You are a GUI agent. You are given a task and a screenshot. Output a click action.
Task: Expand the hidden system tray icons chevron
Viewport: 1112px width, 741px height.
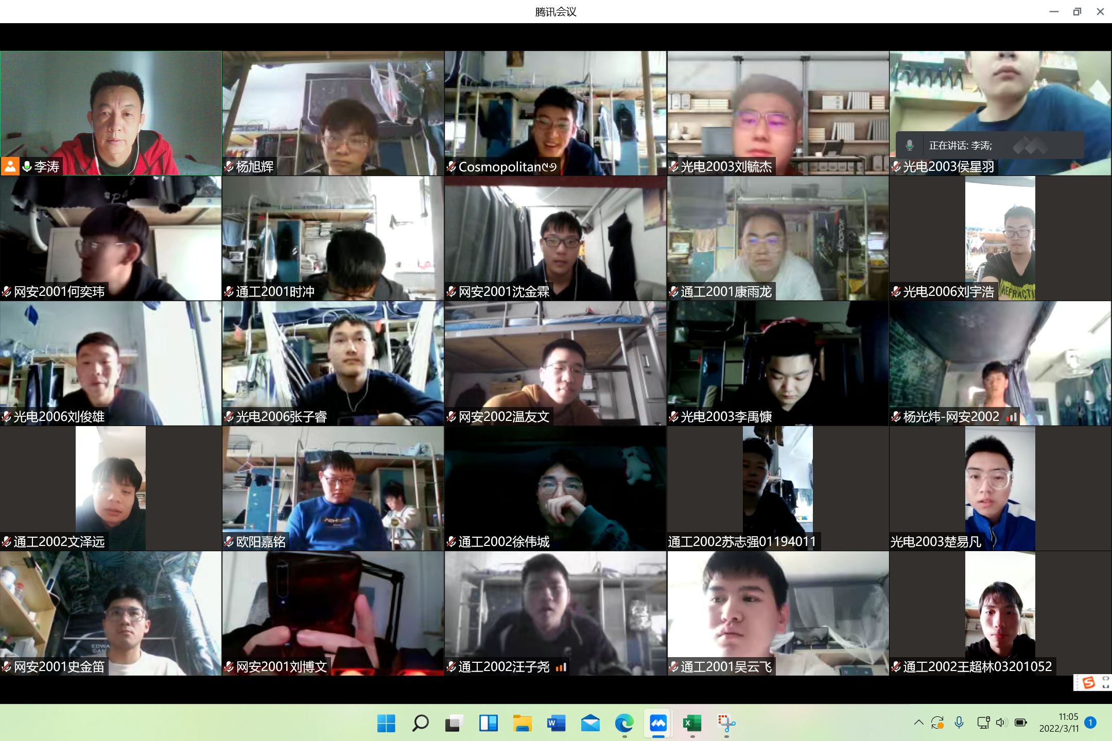click(918, 722)
